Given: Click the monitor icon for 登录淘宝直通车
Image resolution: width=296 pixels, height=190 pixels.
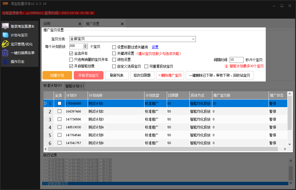Looking at the screenshot, I should point(5,26).
